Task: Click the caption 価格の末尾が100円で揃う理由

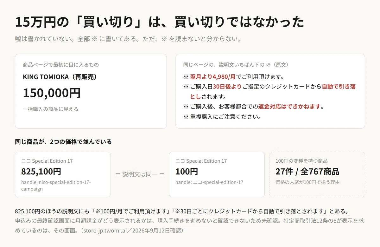Action: click(x=308, y=182)
